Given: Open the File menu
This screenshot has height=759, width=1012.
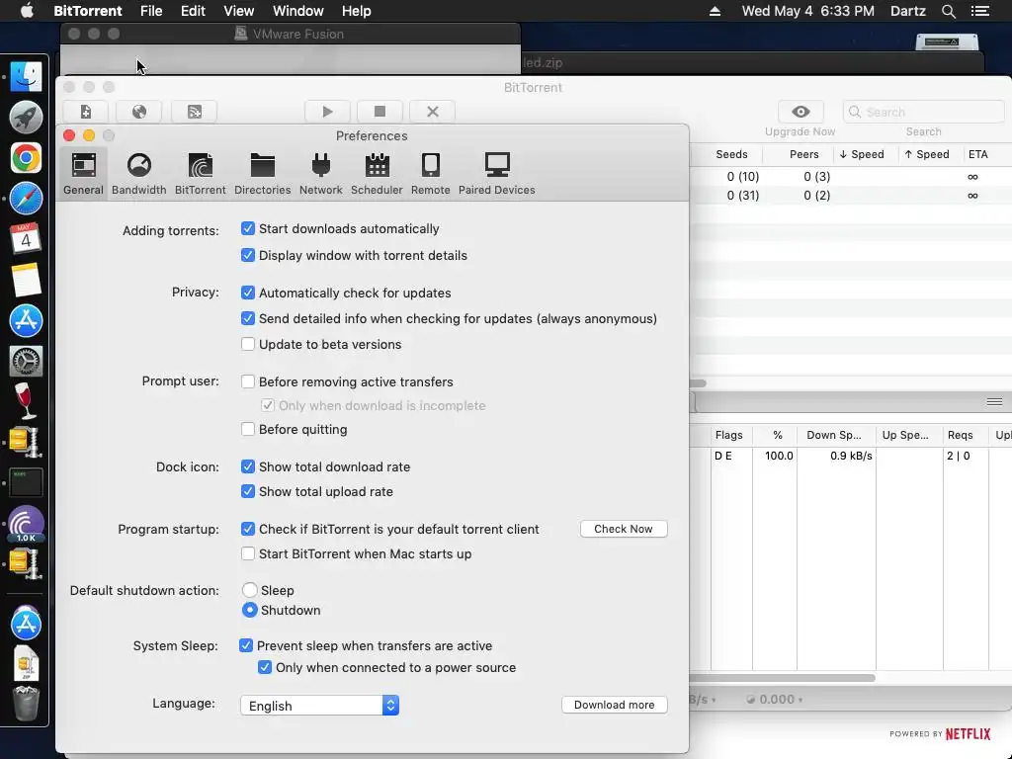Looking at the screenshot, I should click(x=151, y=11).
